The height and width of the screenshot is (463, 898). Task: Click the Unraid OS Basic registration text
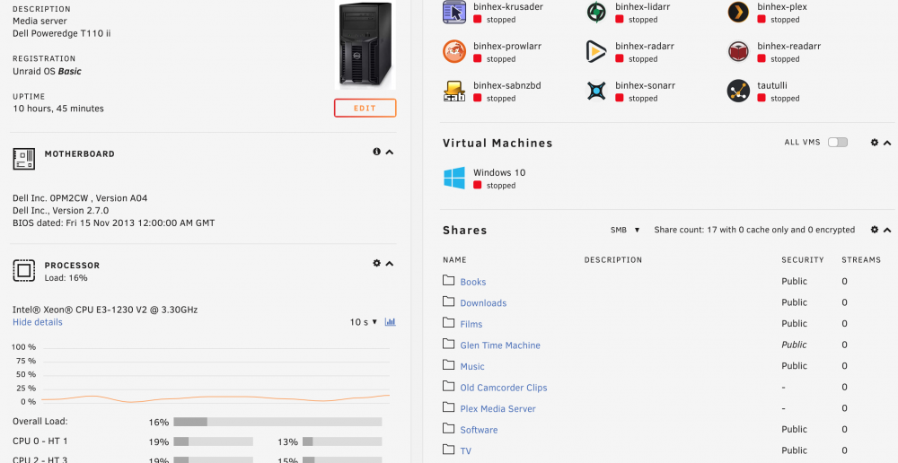(x=47, y=72)
